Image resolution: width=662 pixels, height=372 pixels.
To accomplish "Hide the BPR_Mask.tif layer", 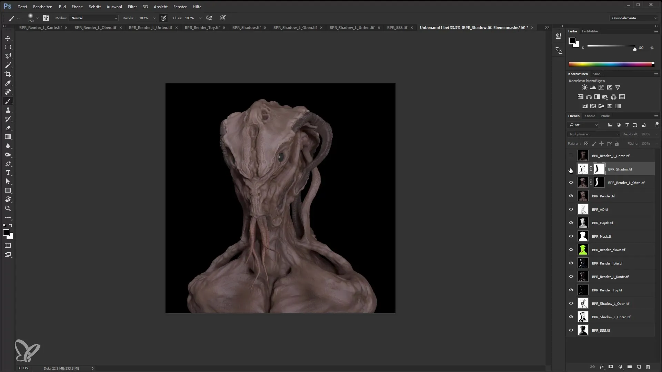I will (x=571, y=236).
